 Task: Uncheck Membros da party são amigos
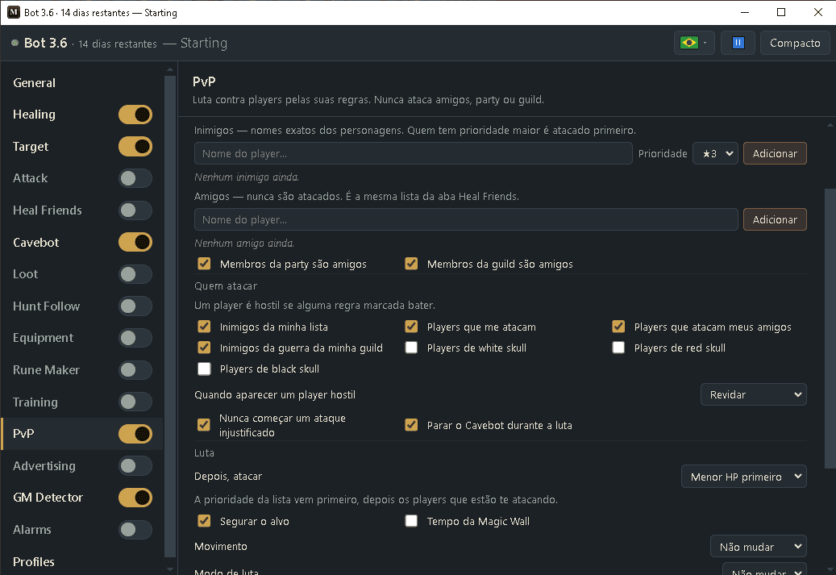[x=204, y=264]
